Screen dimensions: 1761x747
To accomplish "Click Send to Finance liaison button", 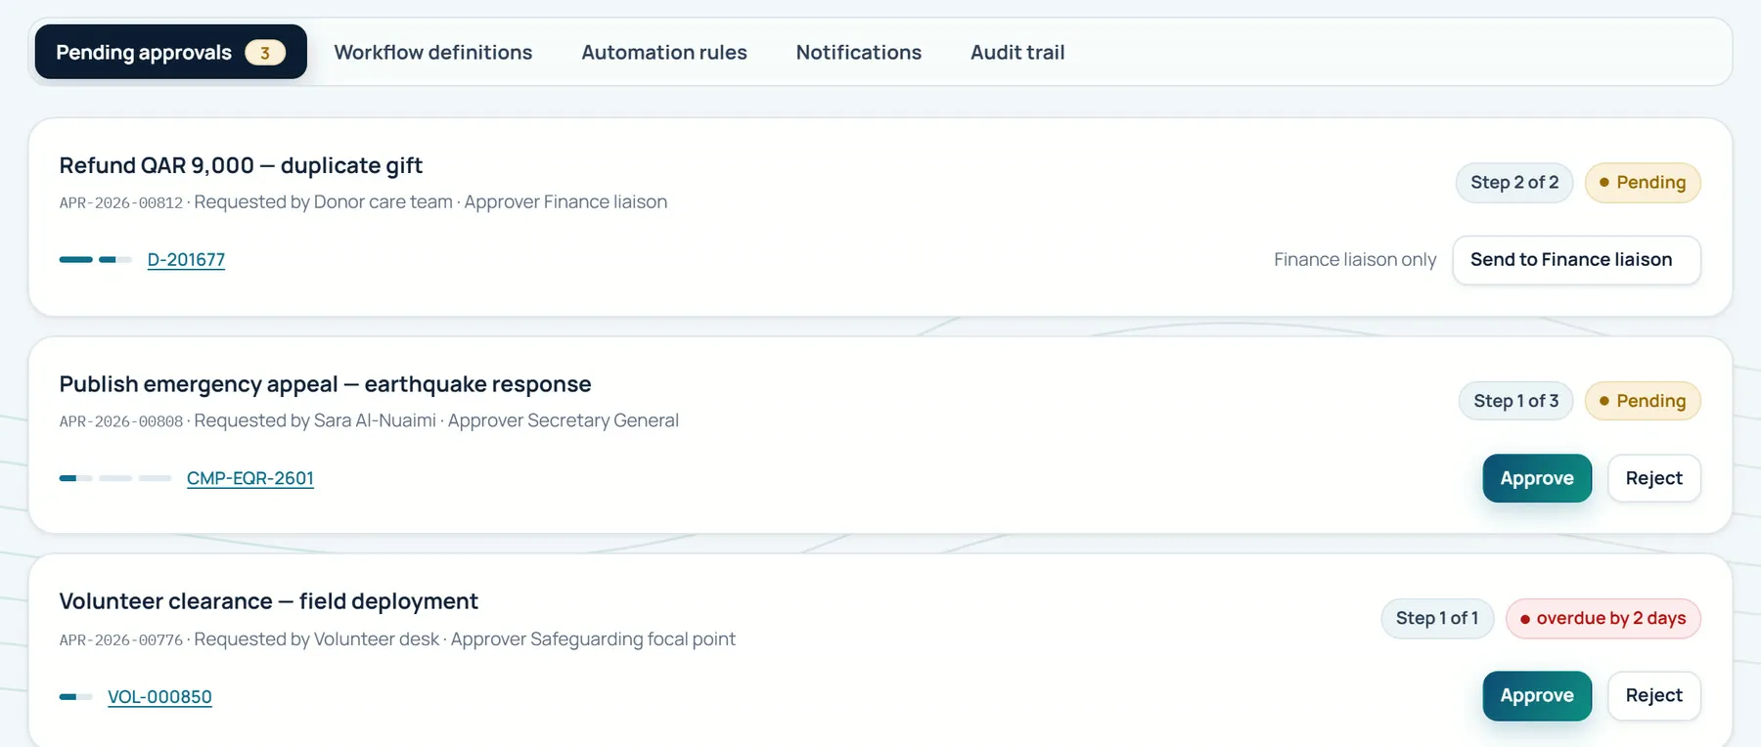I will tap(1576, 260).
